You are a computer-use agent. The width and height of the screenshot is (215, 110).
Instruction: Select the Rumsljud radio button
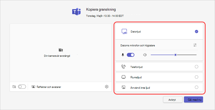click(196, 77)
